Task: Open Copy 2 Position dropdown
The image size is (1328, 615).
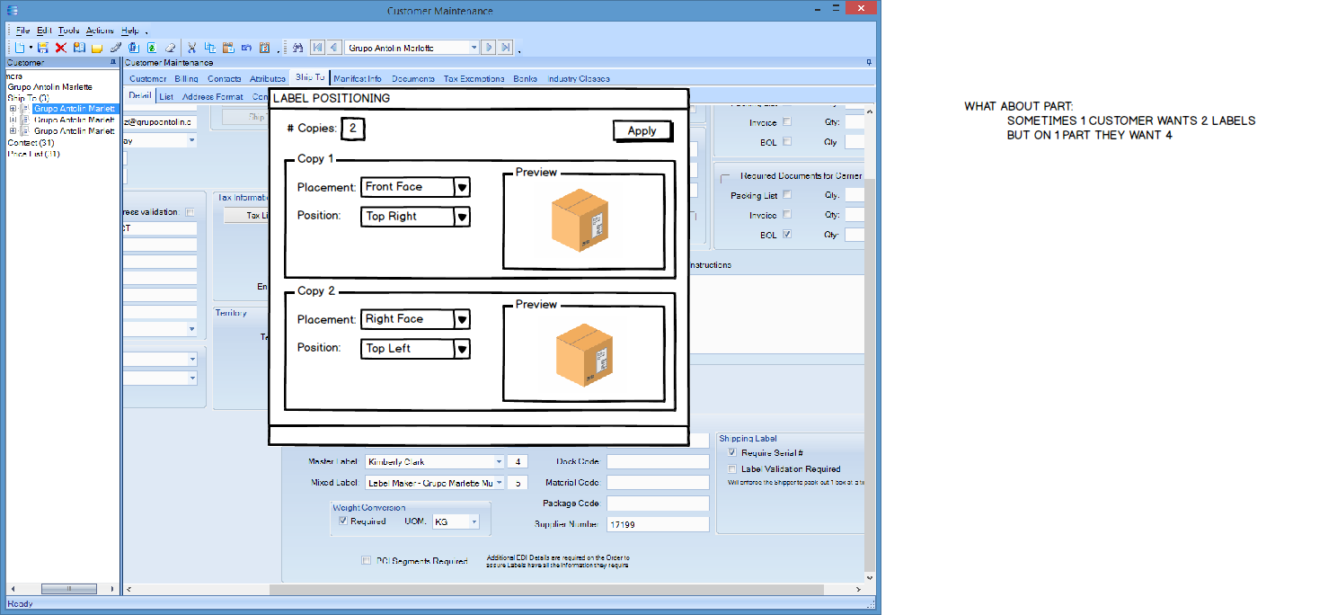Action: click(x=462, y=349)
